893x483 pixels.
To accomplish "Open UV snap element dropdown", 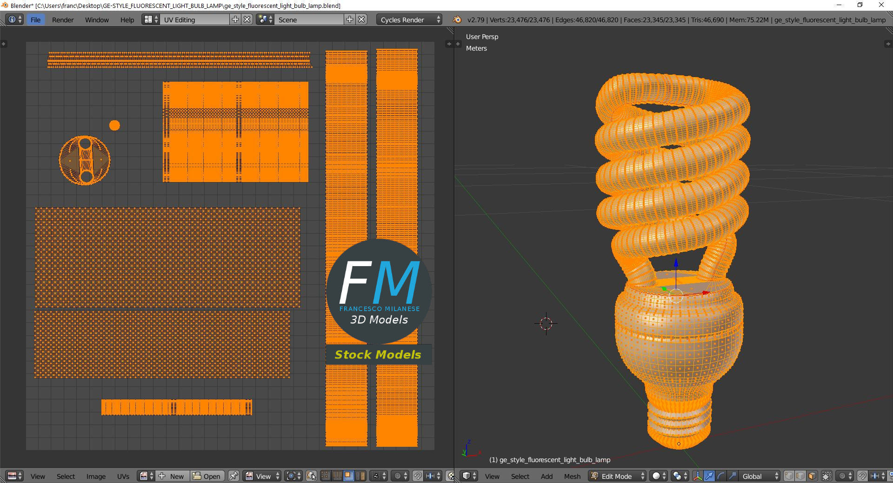I will click(433, 476).
